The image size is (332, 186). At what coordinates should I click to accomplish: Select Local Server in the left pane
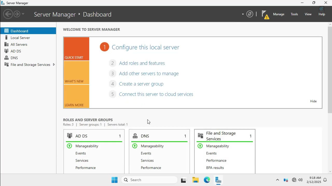click(x=28, y=38)
